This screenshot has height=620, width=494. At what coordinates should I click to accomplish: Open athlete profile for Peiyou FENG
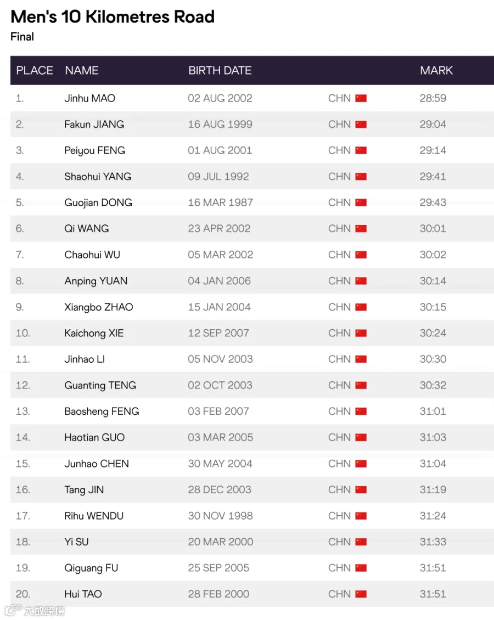point(94,151)
